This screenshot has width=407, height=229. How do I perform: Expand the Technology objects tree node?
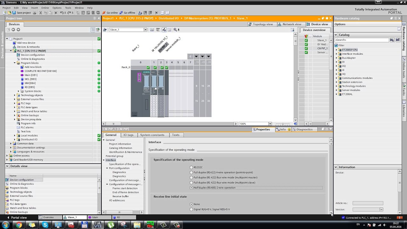tap(15, 95)
